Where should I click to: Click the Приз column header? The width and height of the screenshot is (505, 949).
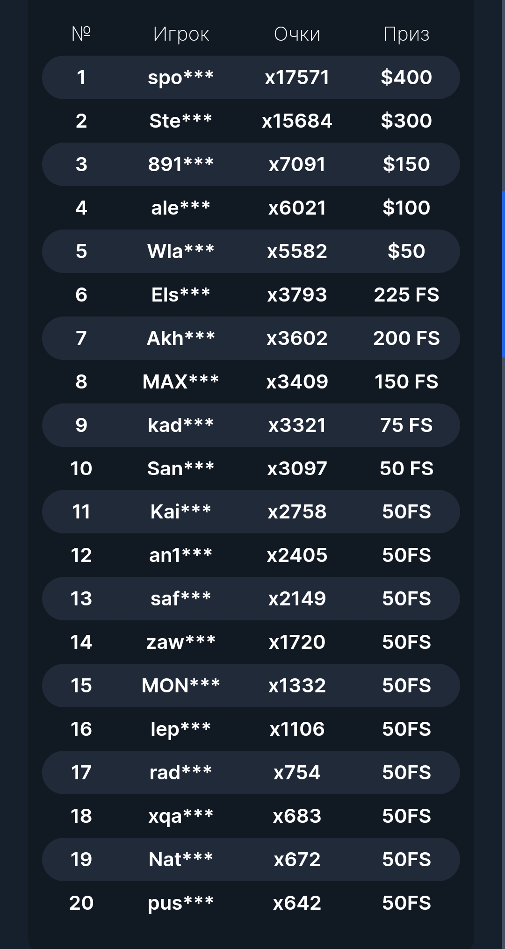tap(406, 34)
